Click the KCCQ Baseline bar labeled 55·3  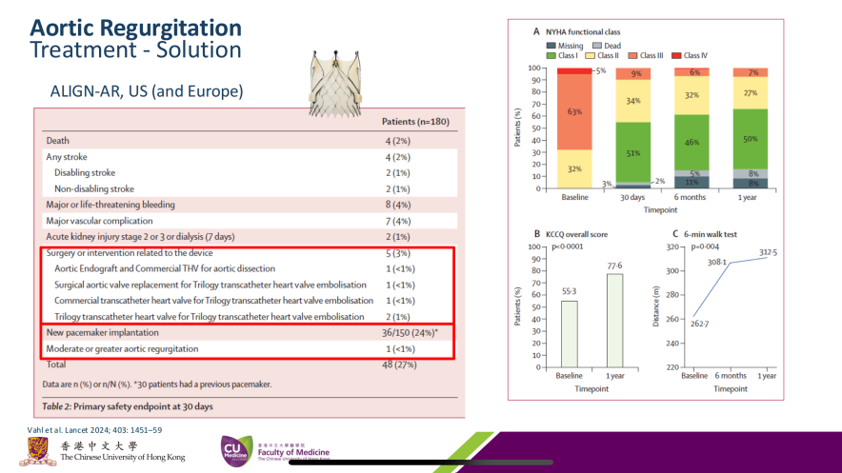pyautogui.click(x=570, y=334)
